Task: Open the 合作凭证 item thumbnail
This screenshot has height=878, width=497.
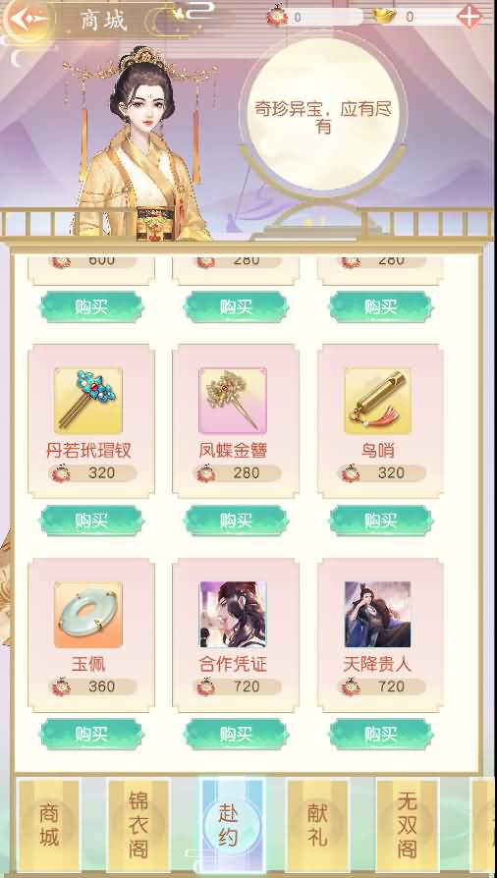Action: [x=233, y=615]
